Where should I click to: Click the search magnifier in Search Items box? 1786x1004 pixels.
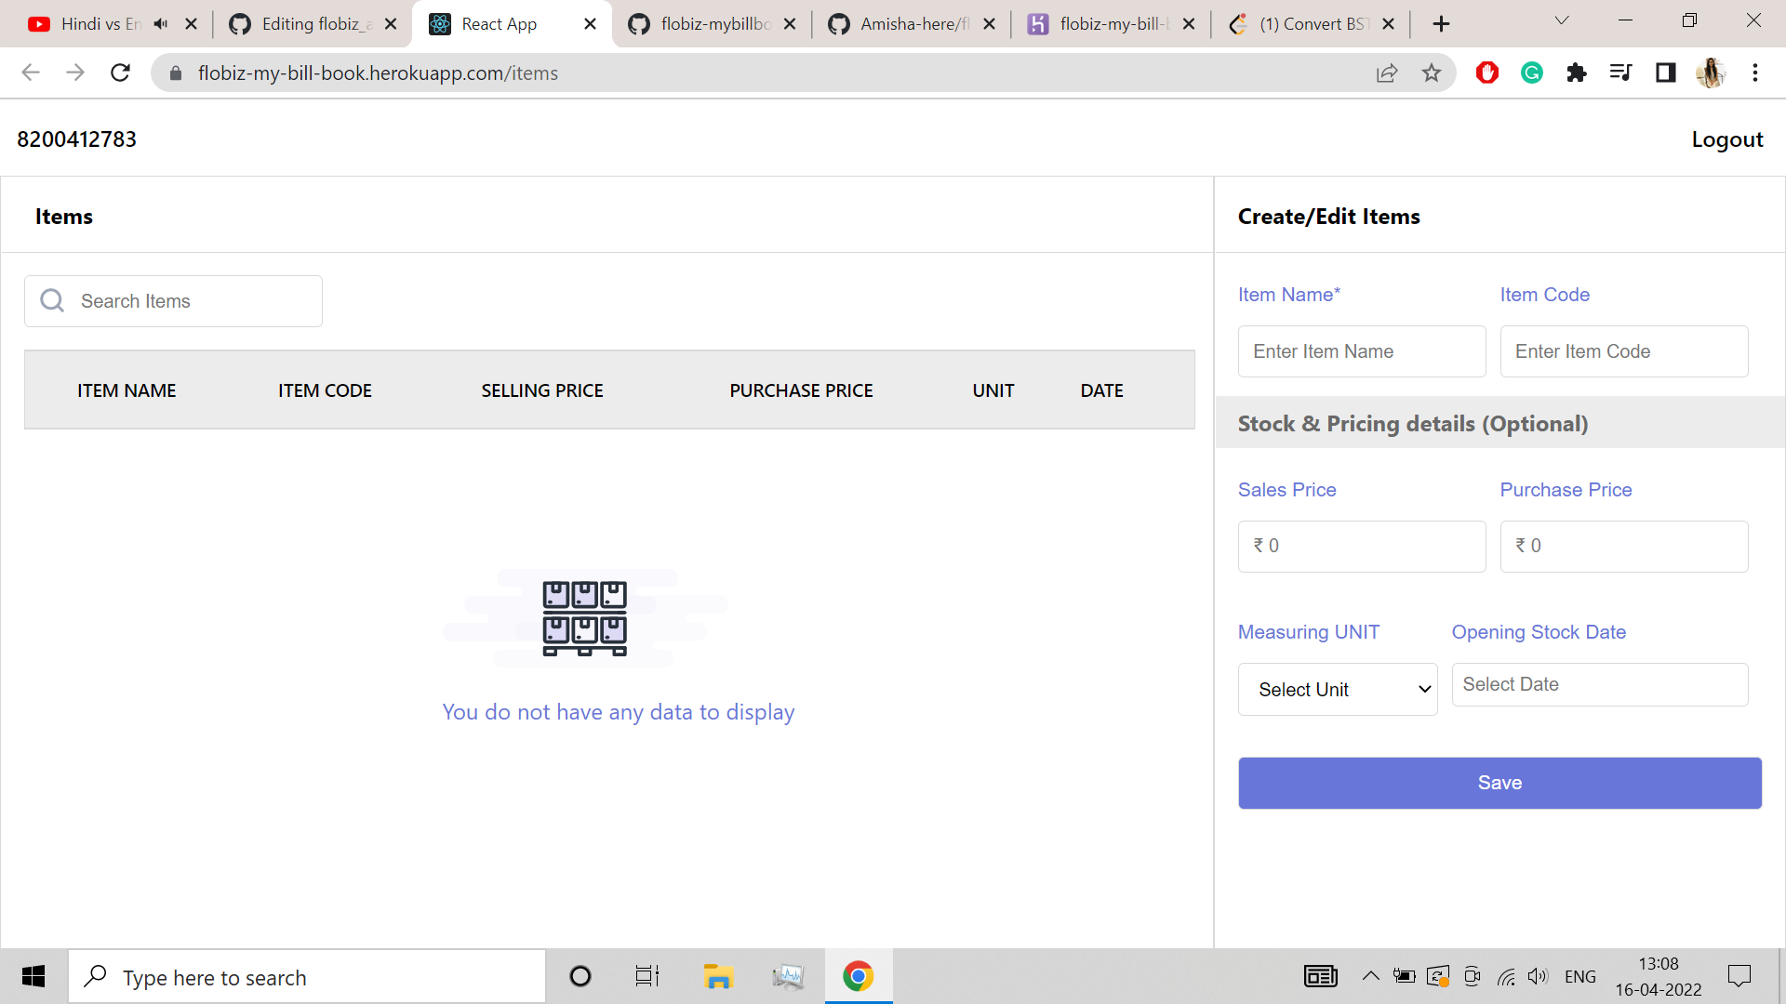click(x=51, y=300)
